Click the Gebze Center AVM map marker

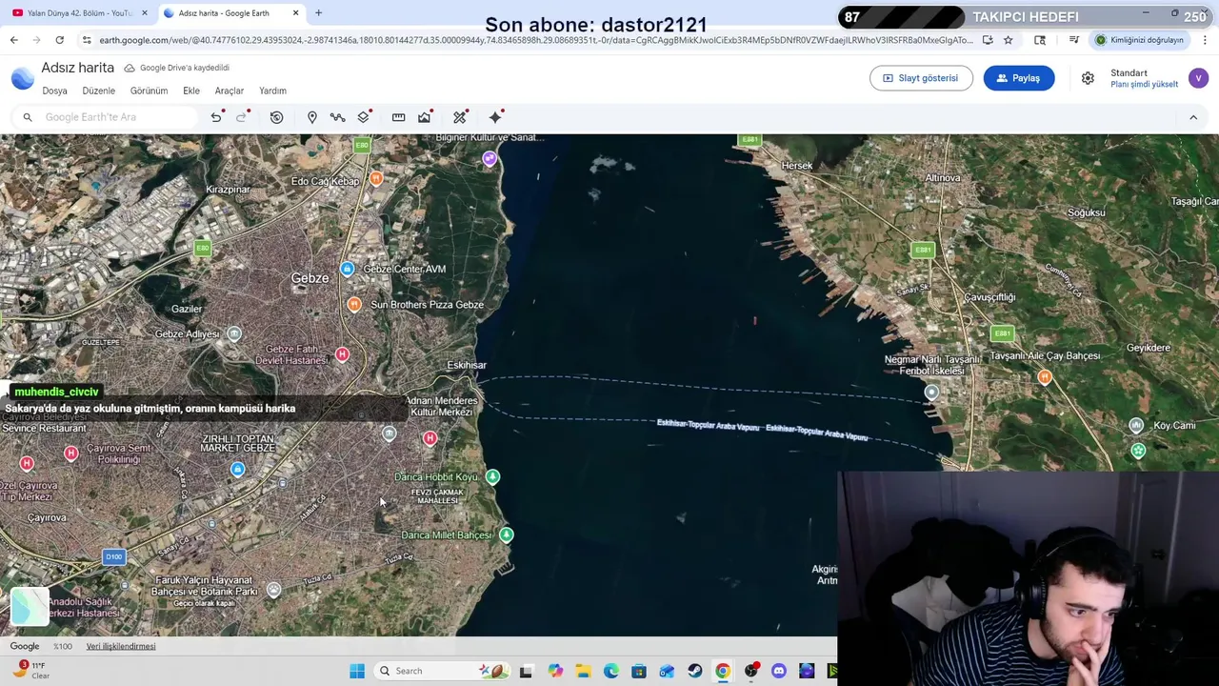[x=348, y=270]
